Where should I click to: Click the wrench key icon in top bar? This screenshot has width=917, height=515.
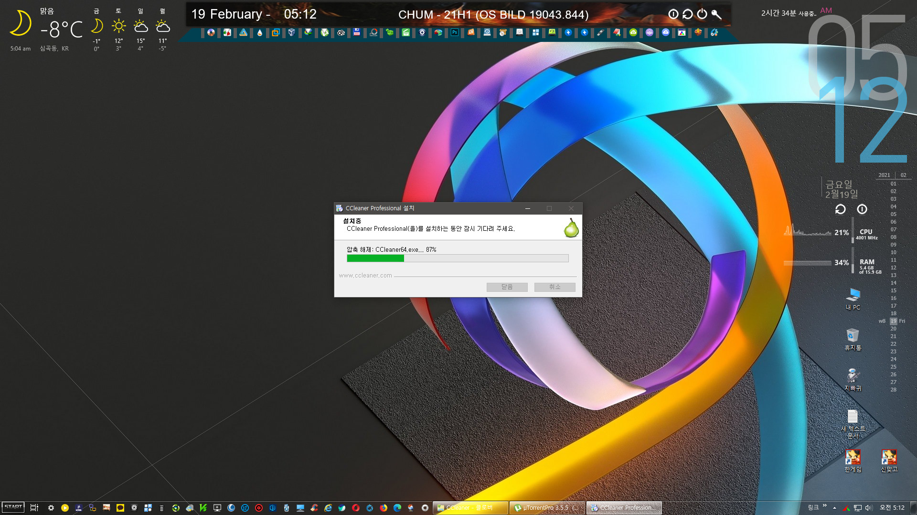point(716,14)
